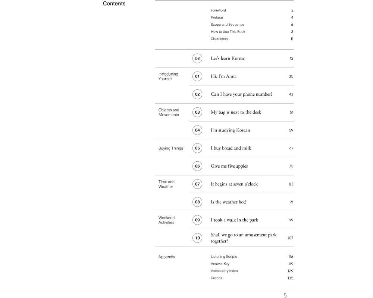Click the circled 02 lesson badge
Image resolution: width=373 pixels, height=298 pixels.
[x=197, y=94]
